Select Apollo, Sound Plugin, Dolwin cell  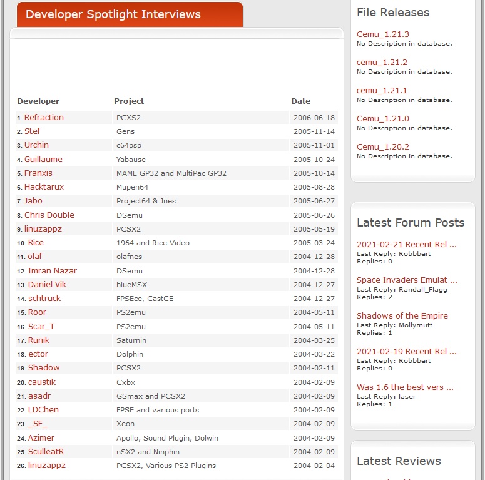[x=200, y=438]
